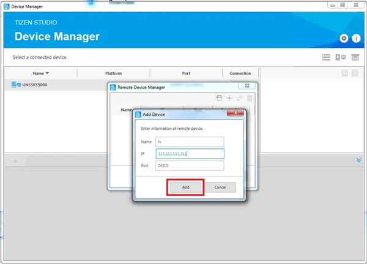Click the trash delete icon

pyautogui.click(x=249, y=98)
